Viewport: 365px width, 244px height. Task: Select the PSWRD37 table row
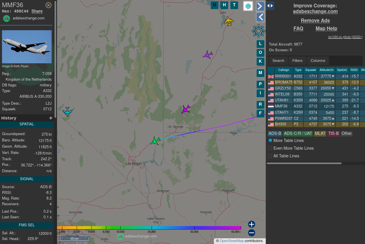tap(316, 118)
